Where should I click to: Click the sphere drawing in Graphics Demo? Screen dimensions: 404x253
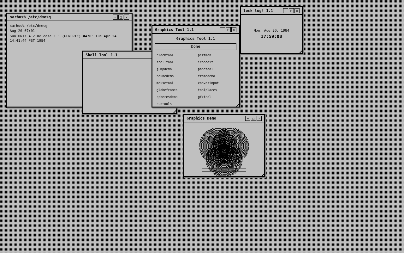(x=224, y=149)
